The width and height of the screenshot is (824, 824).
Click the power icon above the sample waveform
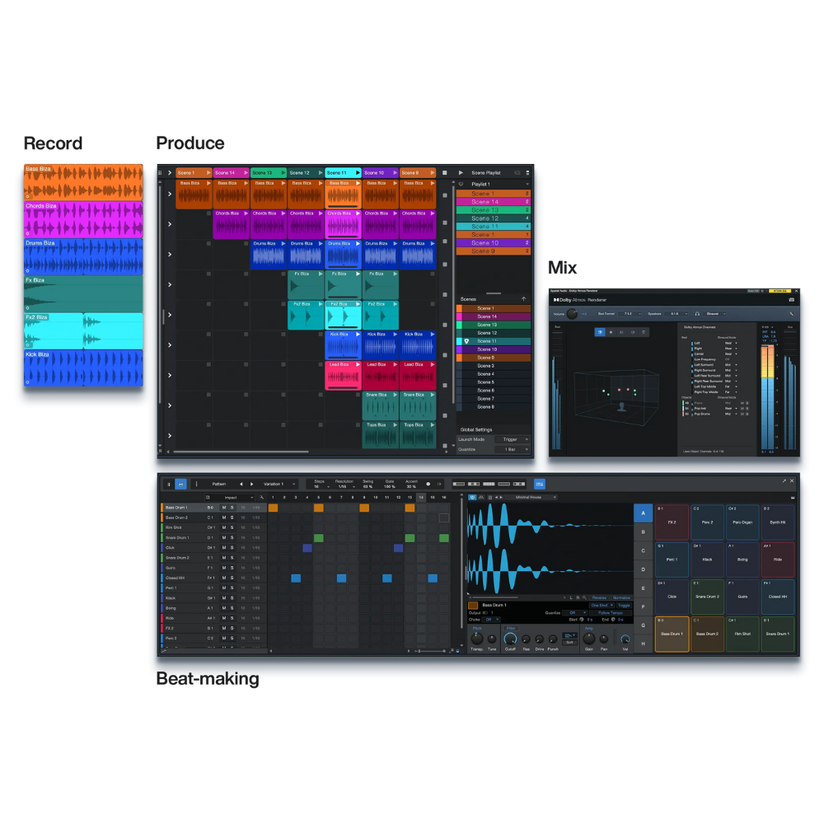point(472,498)
